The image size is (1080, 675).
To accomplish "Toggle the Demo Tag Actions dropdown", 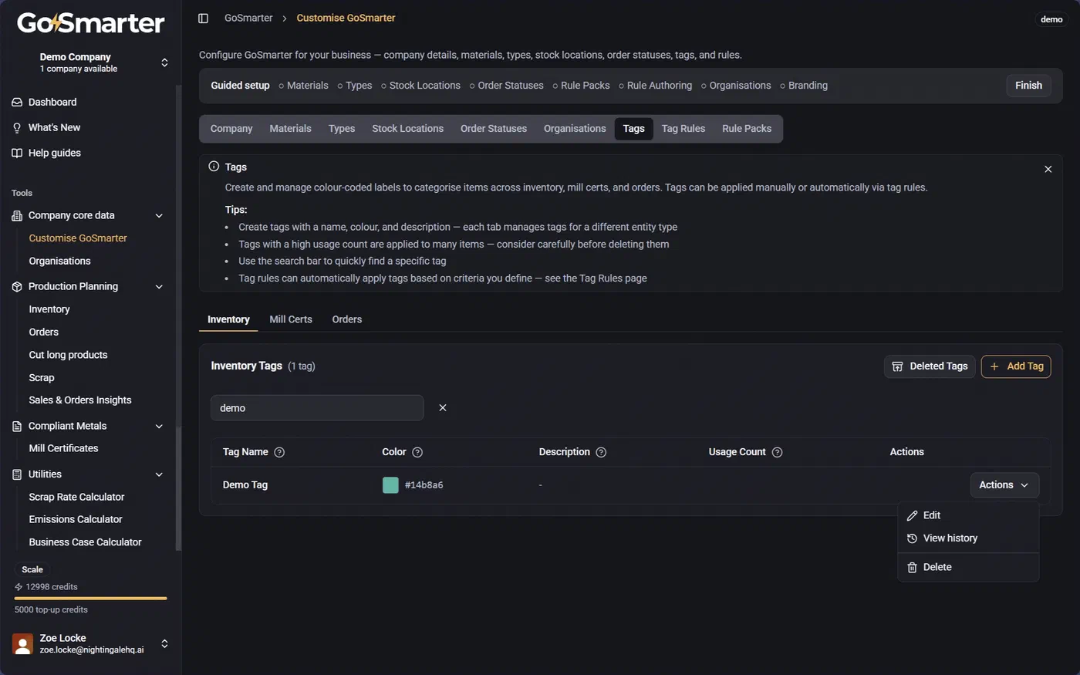I will click(1004, 485).
